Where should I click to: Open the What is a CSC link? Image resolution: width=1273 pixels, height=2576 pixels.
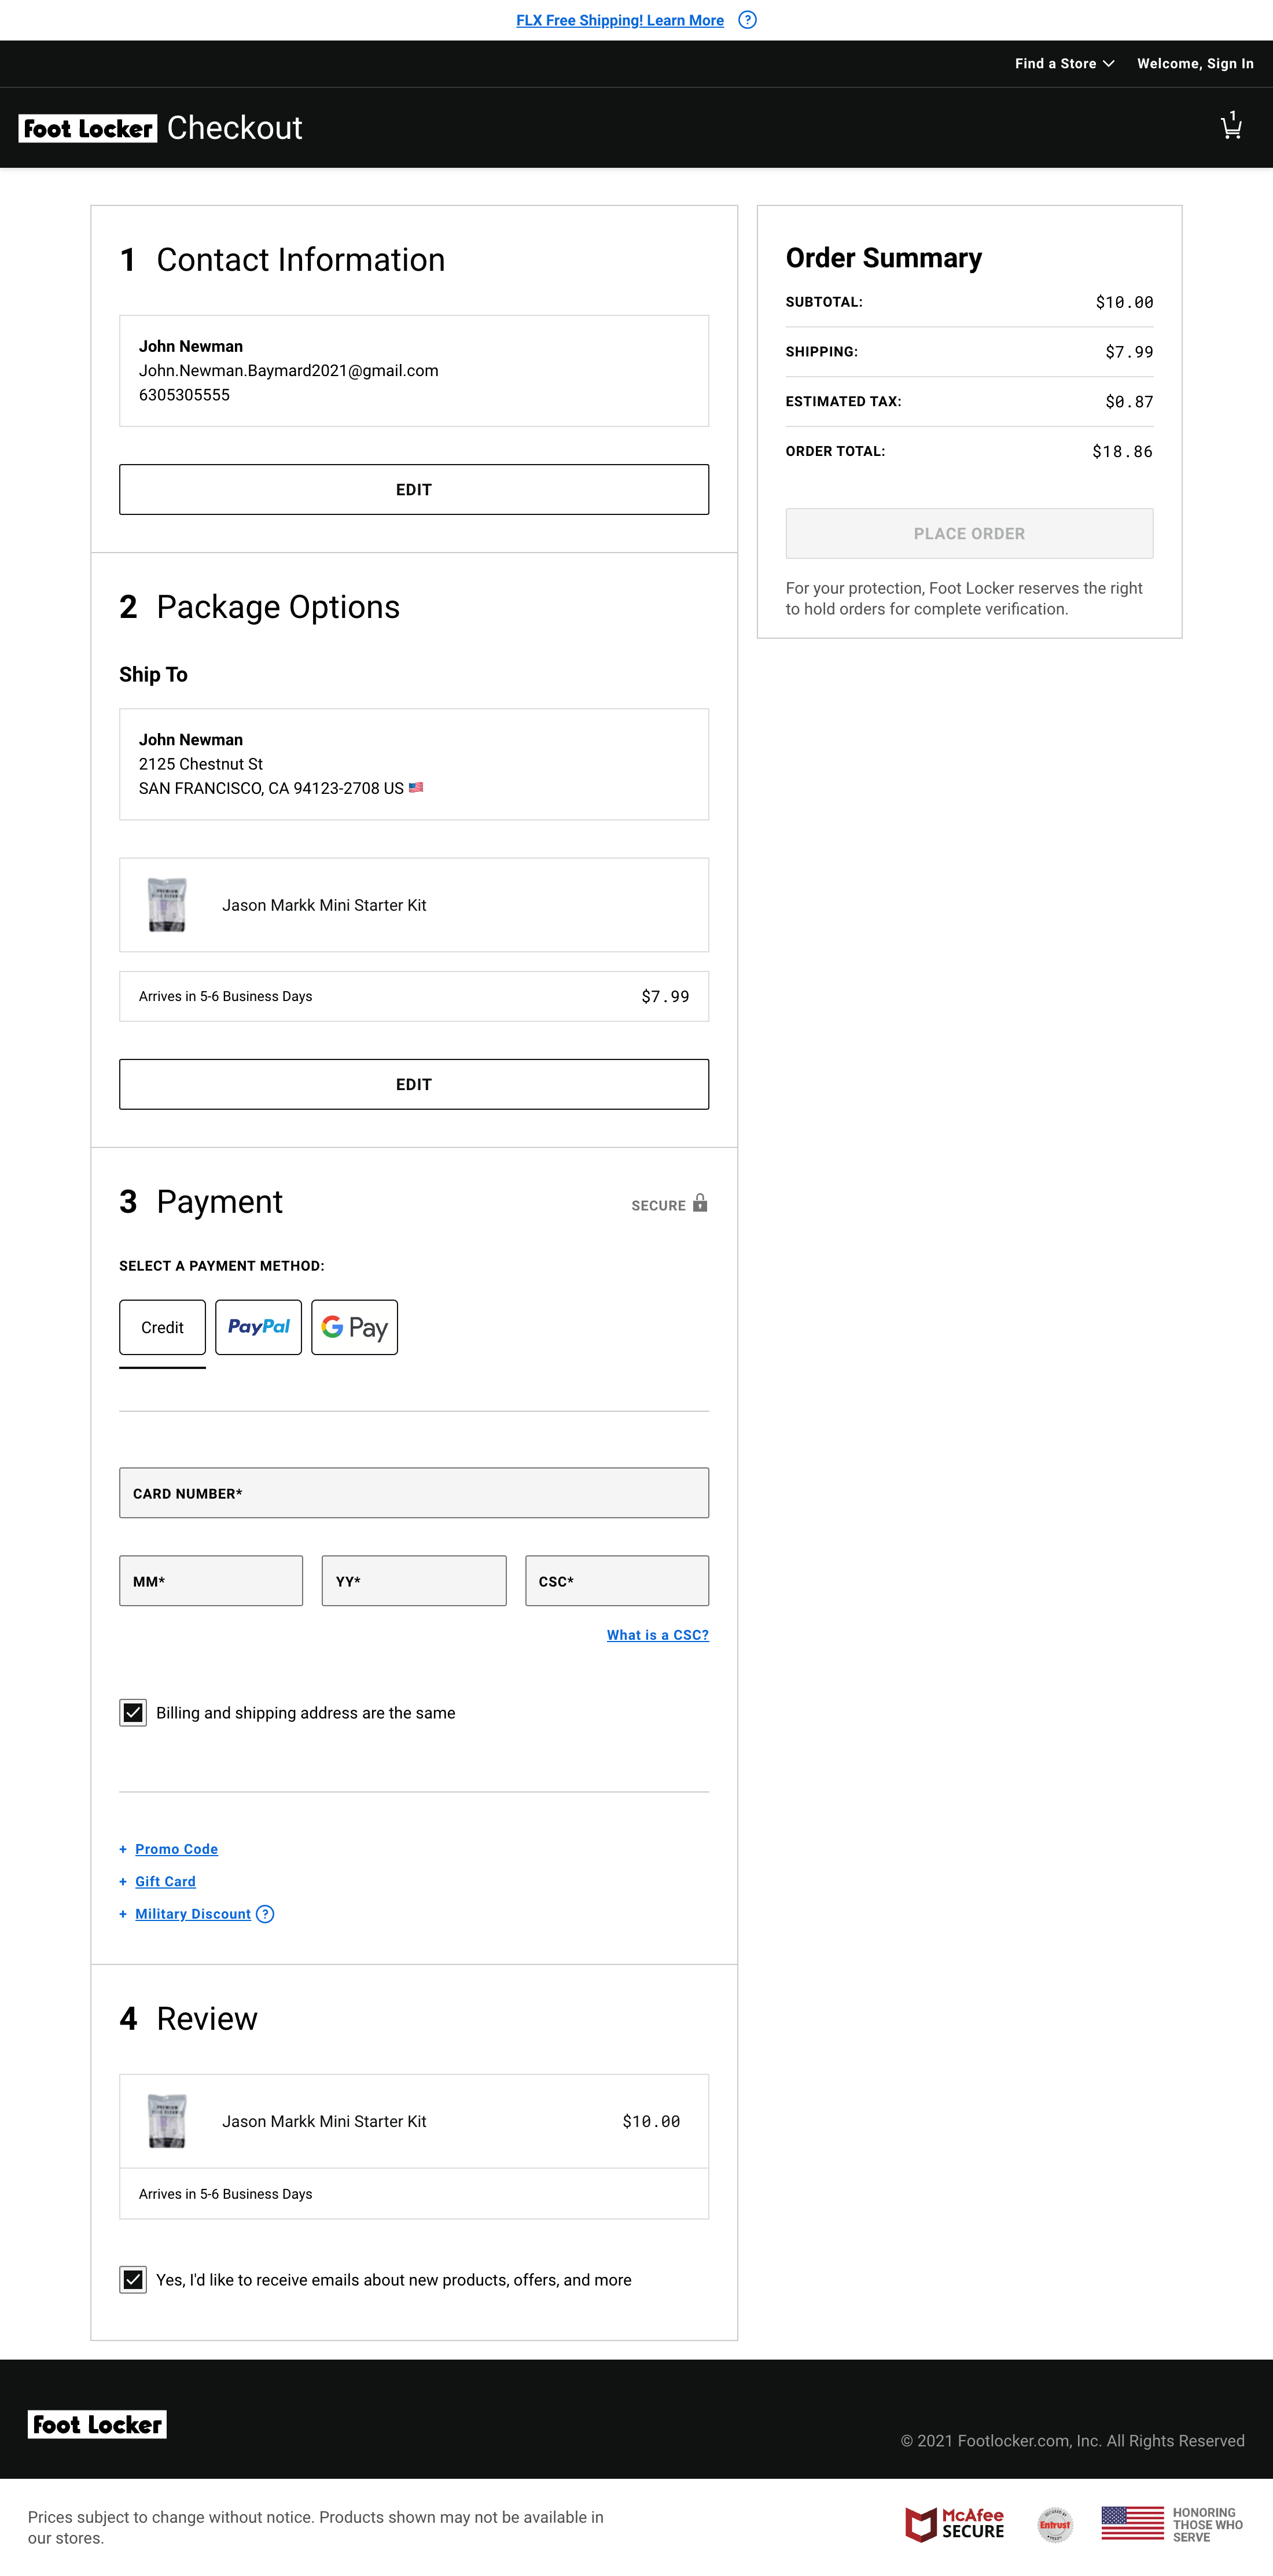click(657, 1634)
